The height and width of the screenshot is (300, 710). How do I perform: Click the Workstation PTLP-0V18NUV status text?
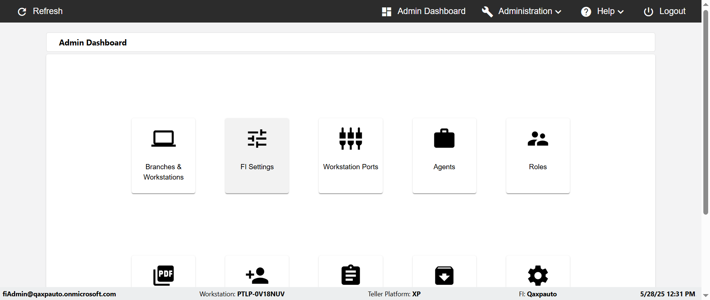pyautogui.click(x=242, y=294)
